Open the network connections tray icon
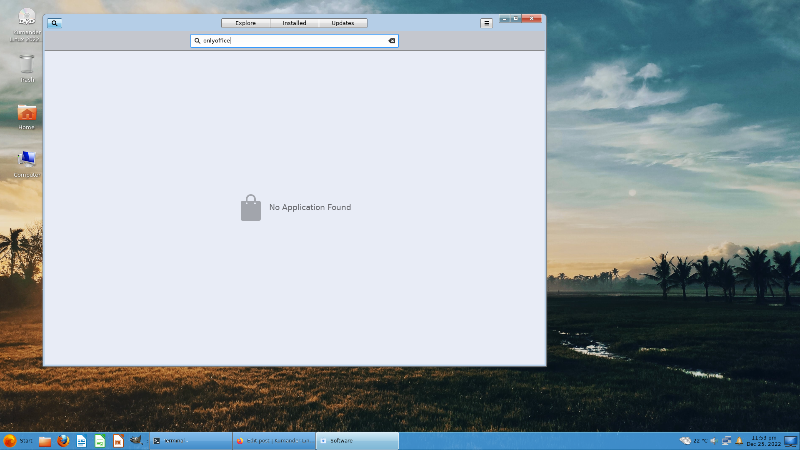The width and height of the screenshot is (800, 450). (727, 441)
